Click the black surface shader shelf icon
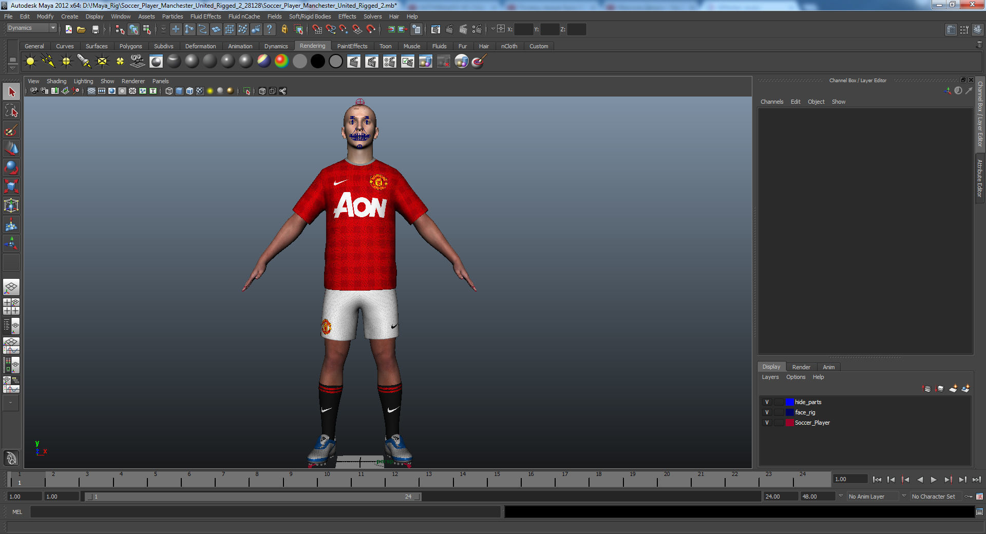 click(318, 62)
